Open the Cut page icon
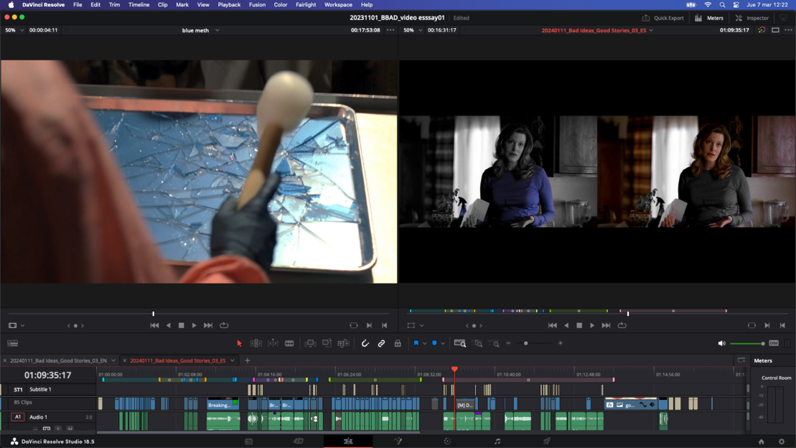Image resolution: width=796 pixels, height=448 pixels. tap(298, 442)
